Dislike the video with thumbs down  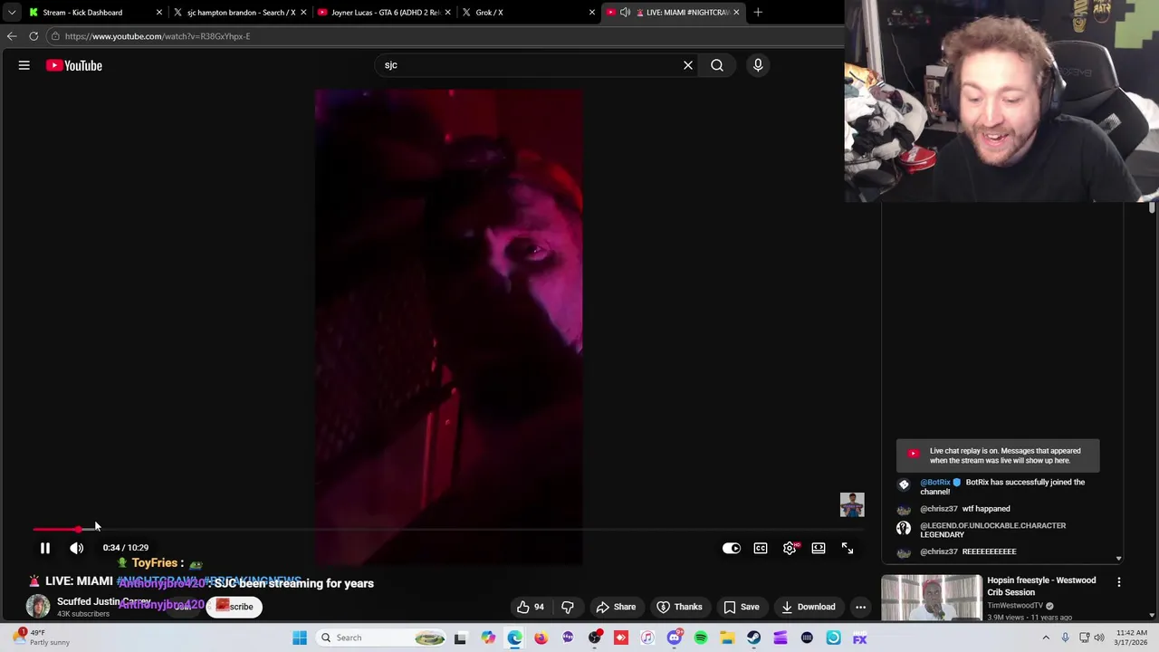pos(568,607)
